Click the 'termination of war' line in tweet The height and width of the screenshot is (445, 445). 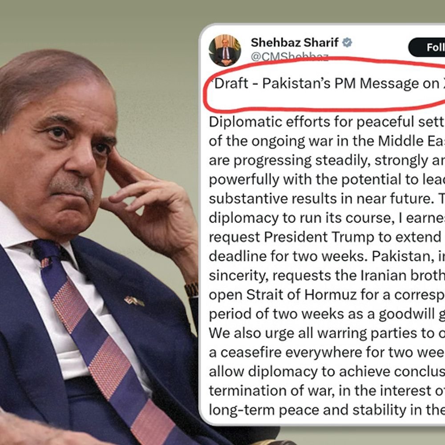coord(327,391)
